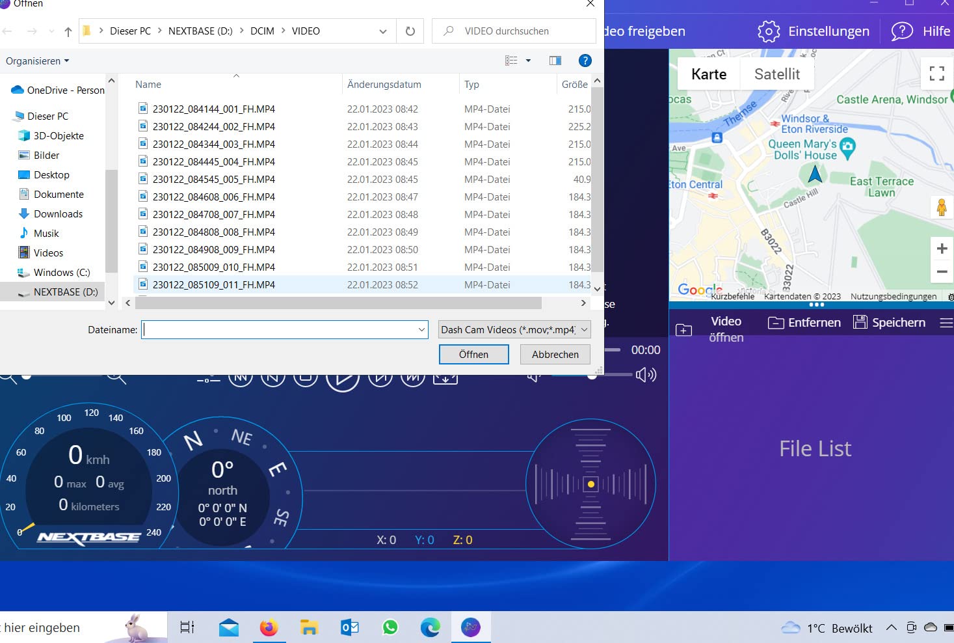
Task: Click the add-video folder icon
Action: pyautogui.click(x=684, y=330)
